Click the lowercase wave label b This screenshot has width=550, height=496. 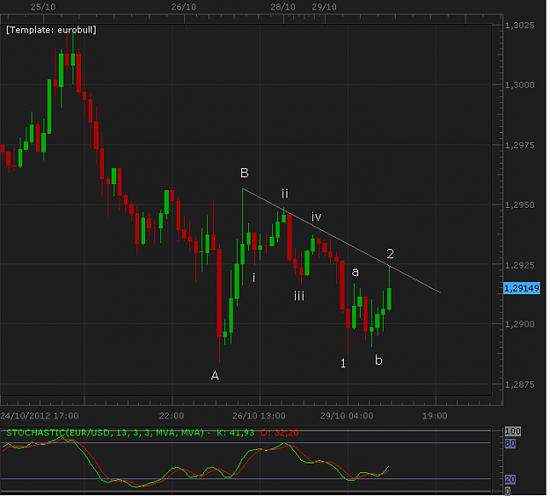(378, 360)
